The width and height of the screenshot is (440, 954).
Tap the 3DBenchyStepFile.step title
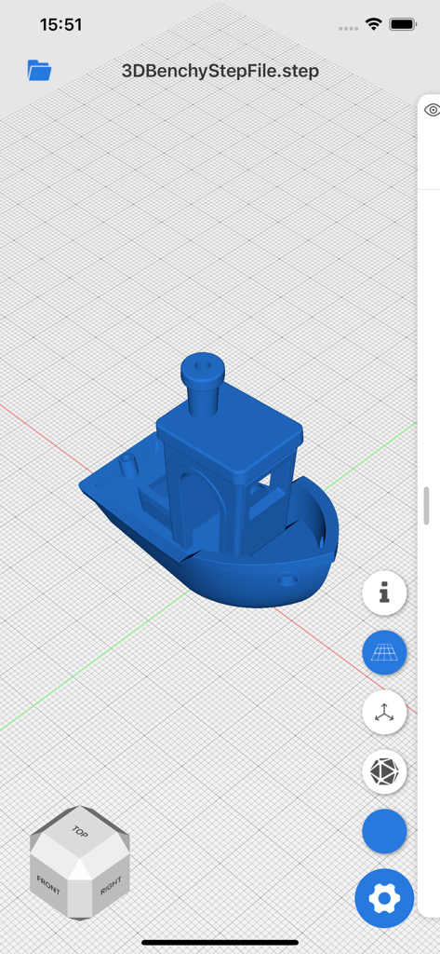click(x=220, y=71)
